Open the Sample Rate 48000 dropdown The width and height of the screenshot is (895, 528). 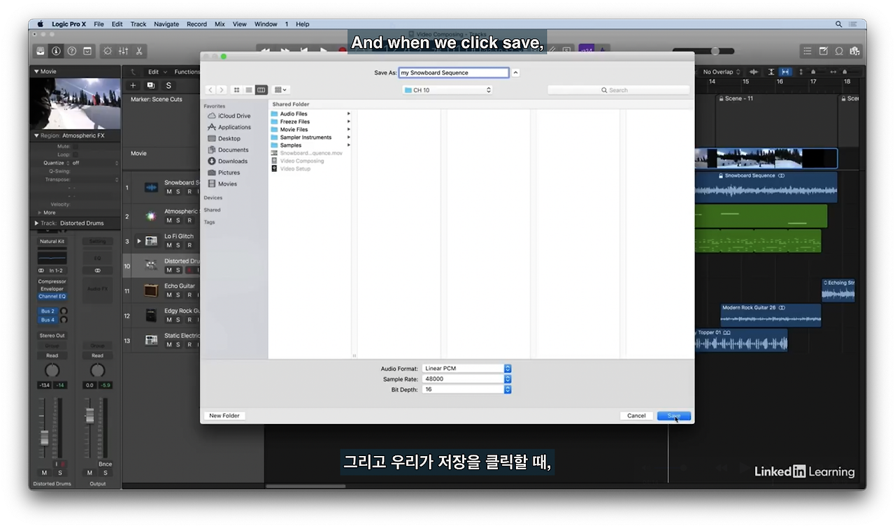click(467, 379)
